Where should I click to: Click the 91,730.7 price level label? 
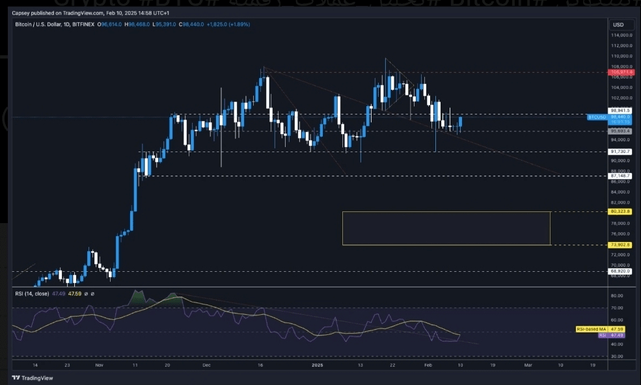click(x=620, y=152)
